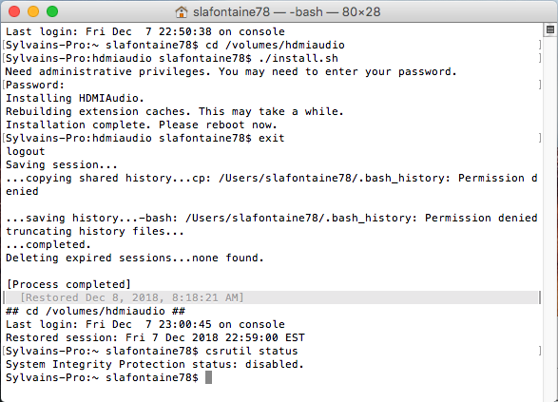
Task: Close the Terminal window with the red button
Action: 14,11
